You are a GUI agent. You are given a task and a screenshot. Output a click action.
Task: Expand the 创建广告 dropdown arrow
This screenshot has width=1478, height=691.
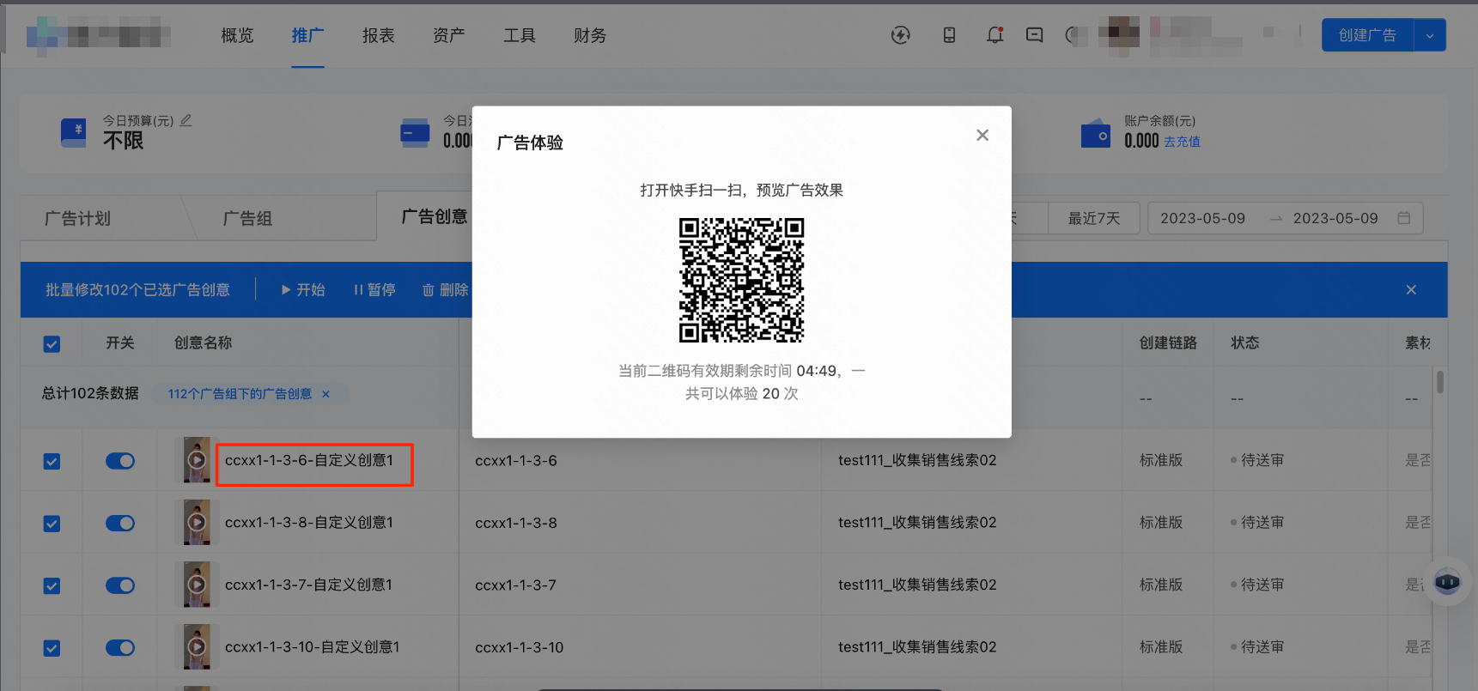[x=1430, y=35]
